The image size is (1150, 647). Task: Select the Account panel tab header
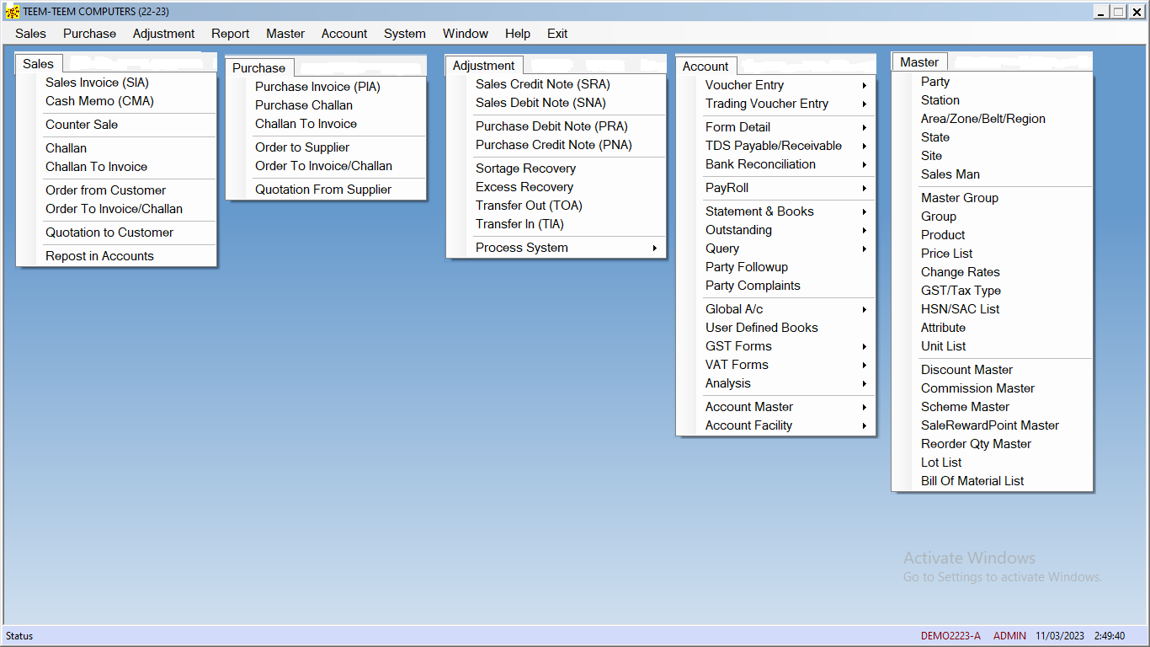[705, 67]
